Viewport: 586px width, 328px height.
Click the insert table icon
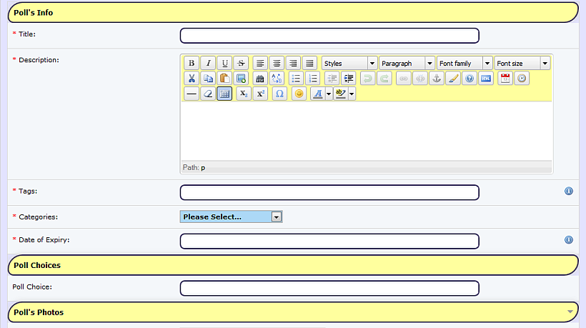[224, 94]
